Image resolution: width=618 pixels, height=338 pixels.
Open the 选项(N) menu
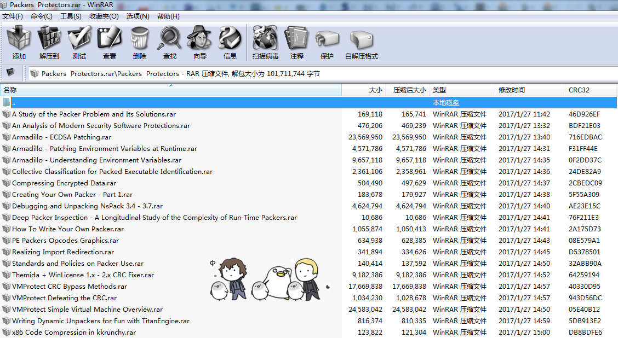(138, 16)
